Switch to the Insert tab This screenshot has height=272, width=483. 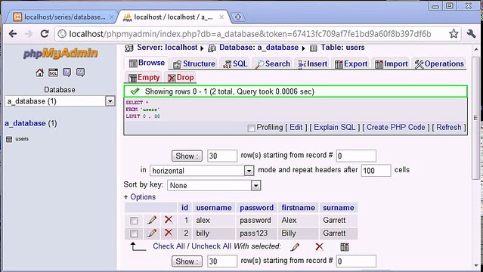pyautogui.click(x=312, y=63)
